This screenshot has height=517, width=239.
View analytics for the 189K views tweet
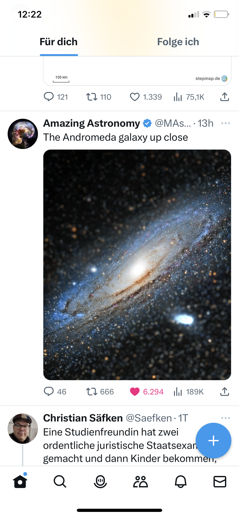click(189, 392)
